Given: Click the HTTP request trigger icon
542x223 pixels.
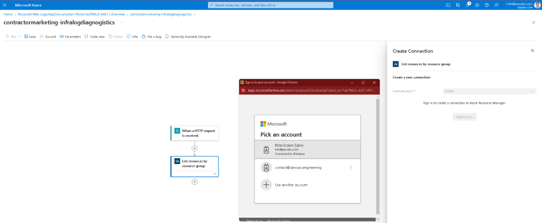Looking at the screenshot, I should click(x=177, y=131).
